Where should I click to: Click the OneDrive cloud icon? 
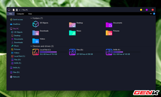click(11, 24)
